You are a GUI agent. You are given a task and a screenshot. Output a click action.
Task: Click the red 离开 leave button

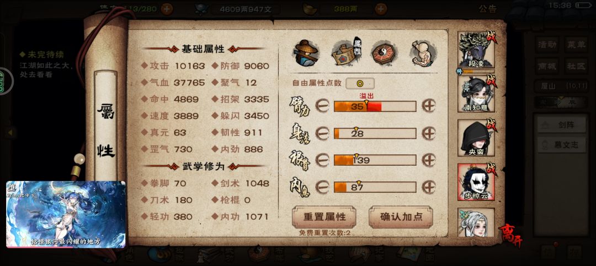(511, 236)
